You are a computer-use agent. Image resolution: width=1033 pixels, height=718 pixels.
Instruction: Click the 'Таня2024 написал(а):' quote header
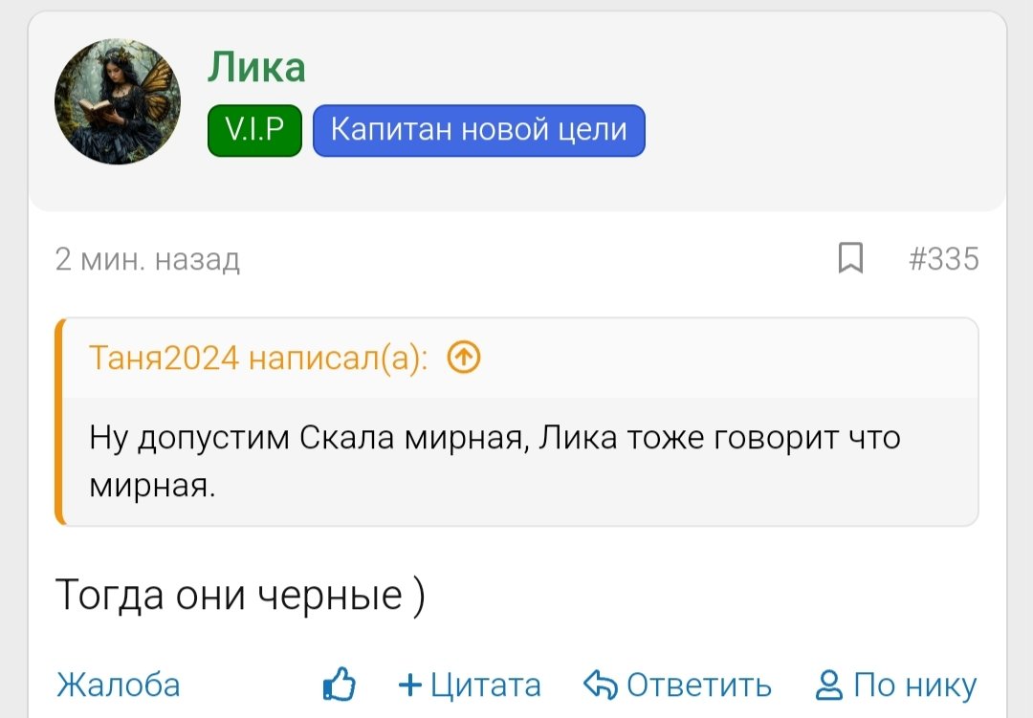(x=258, y=358)
